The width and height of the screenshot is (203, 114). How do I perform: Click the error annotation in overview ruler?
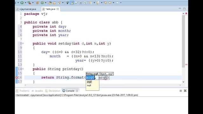(x=186, y=65)
